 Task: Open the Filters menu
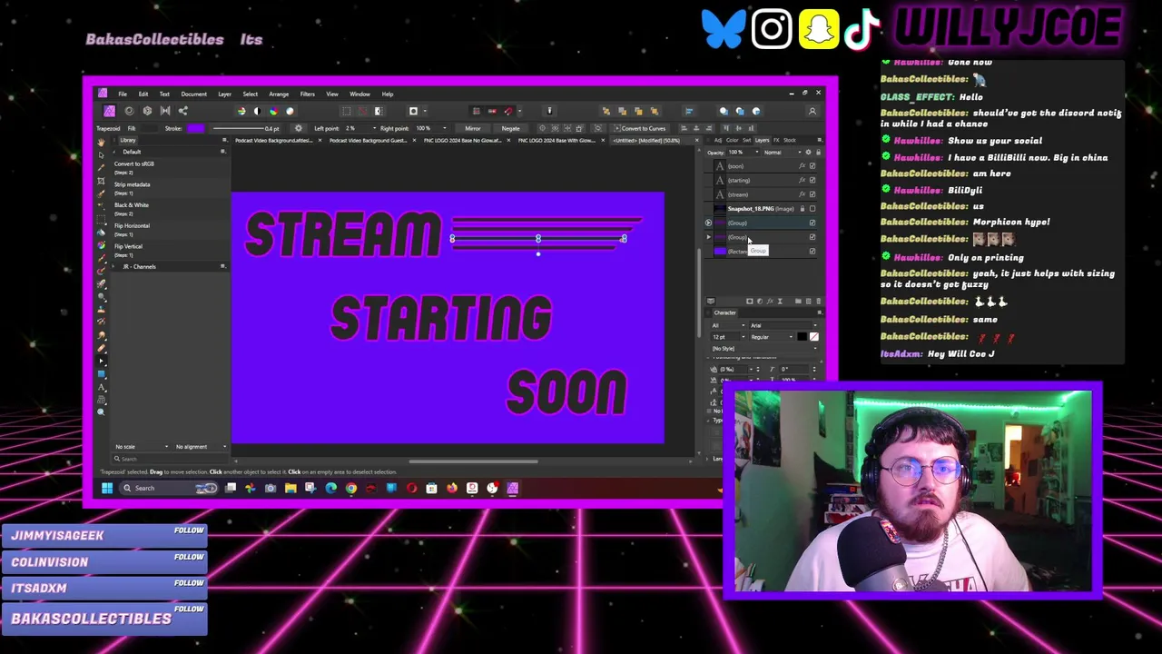[307, 94]
